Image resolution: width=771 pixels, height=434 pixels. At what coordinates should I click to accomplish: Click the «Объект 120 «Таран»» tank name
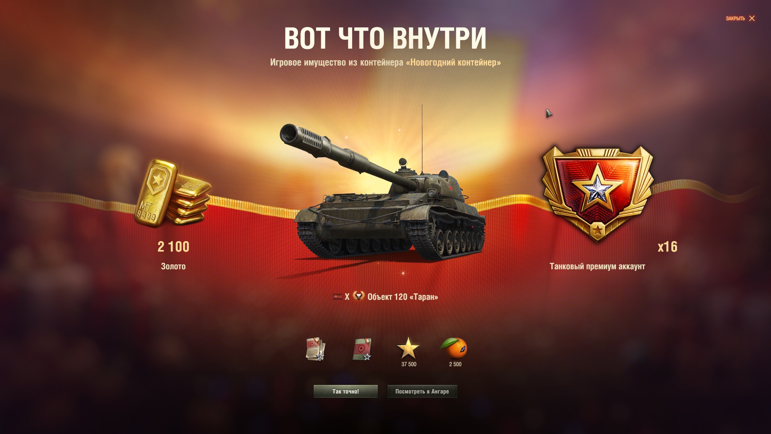pyautogui.click(x=403, y=297)
